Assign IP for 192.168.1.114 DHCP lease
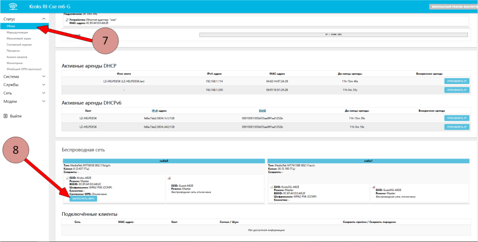This screenshot has width=478, height=242. [x=457, y=81]
